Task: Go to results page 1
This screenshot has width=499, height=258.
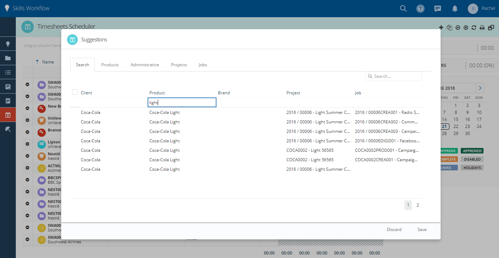Action: pyautogui.click(x=408, y=205)
